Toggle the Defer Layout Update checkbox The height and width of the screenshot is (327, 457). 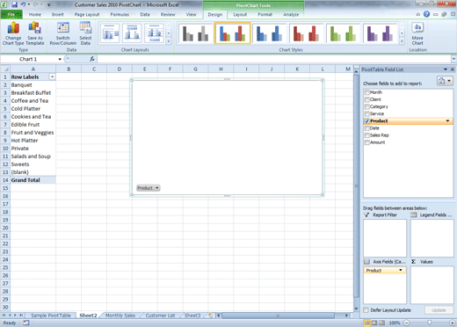[x=366, y=310]
